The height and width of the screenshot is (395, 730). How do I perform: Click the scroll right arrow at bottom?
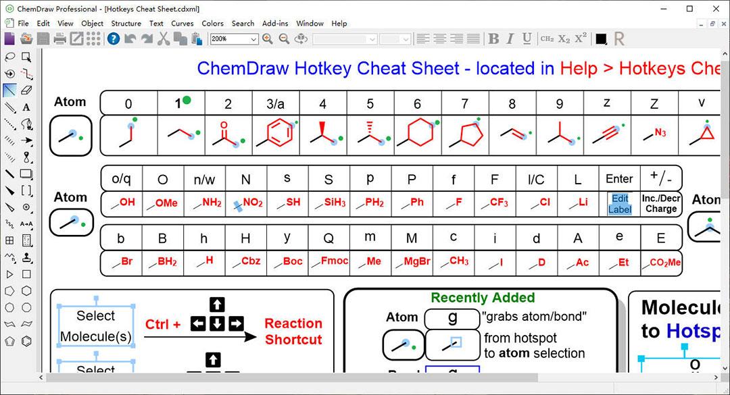[716, 377]
